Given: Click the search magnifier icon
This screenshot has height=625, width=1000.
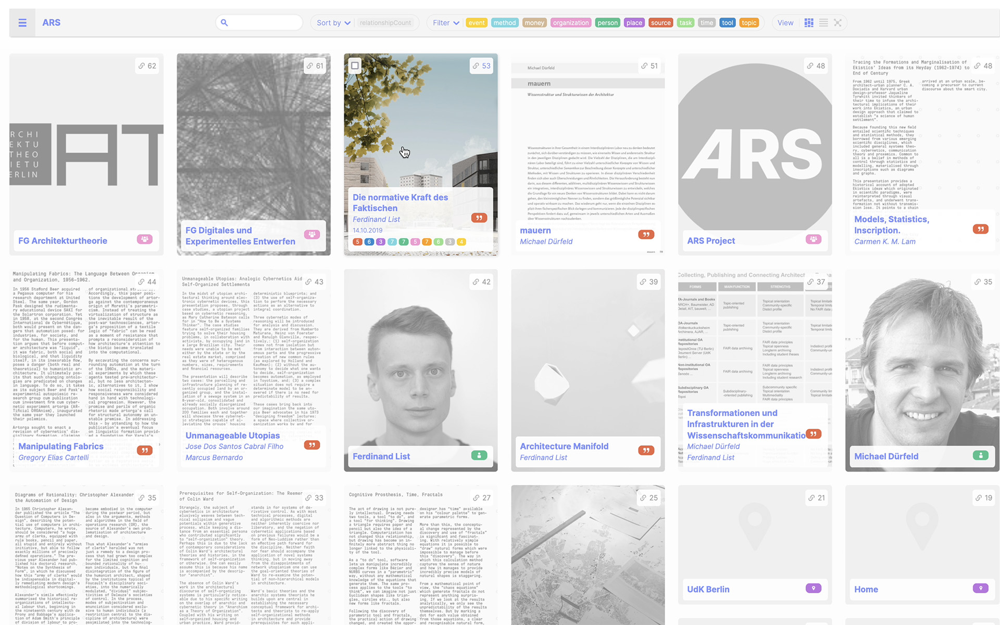Looking at the screenshot, I should (x=224, y=22).
